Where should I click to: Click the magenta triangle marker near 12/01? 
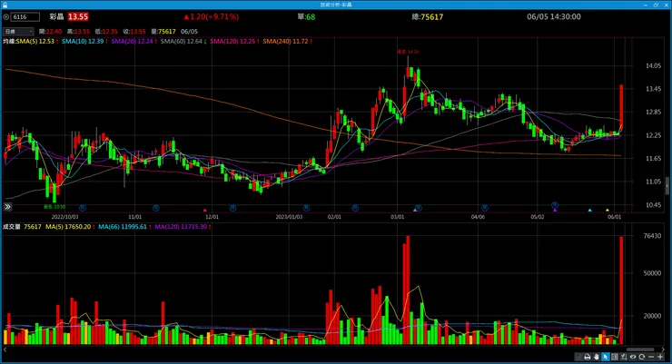(x=205, y=211)
